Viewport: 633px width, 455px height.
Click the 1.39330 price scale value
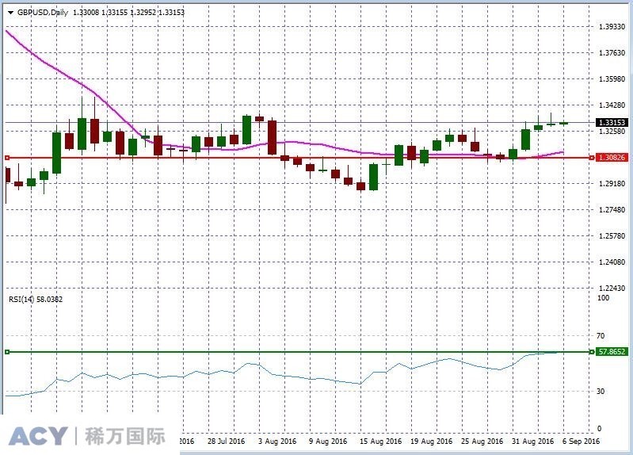pyautogui.click(x=612, y=27)
